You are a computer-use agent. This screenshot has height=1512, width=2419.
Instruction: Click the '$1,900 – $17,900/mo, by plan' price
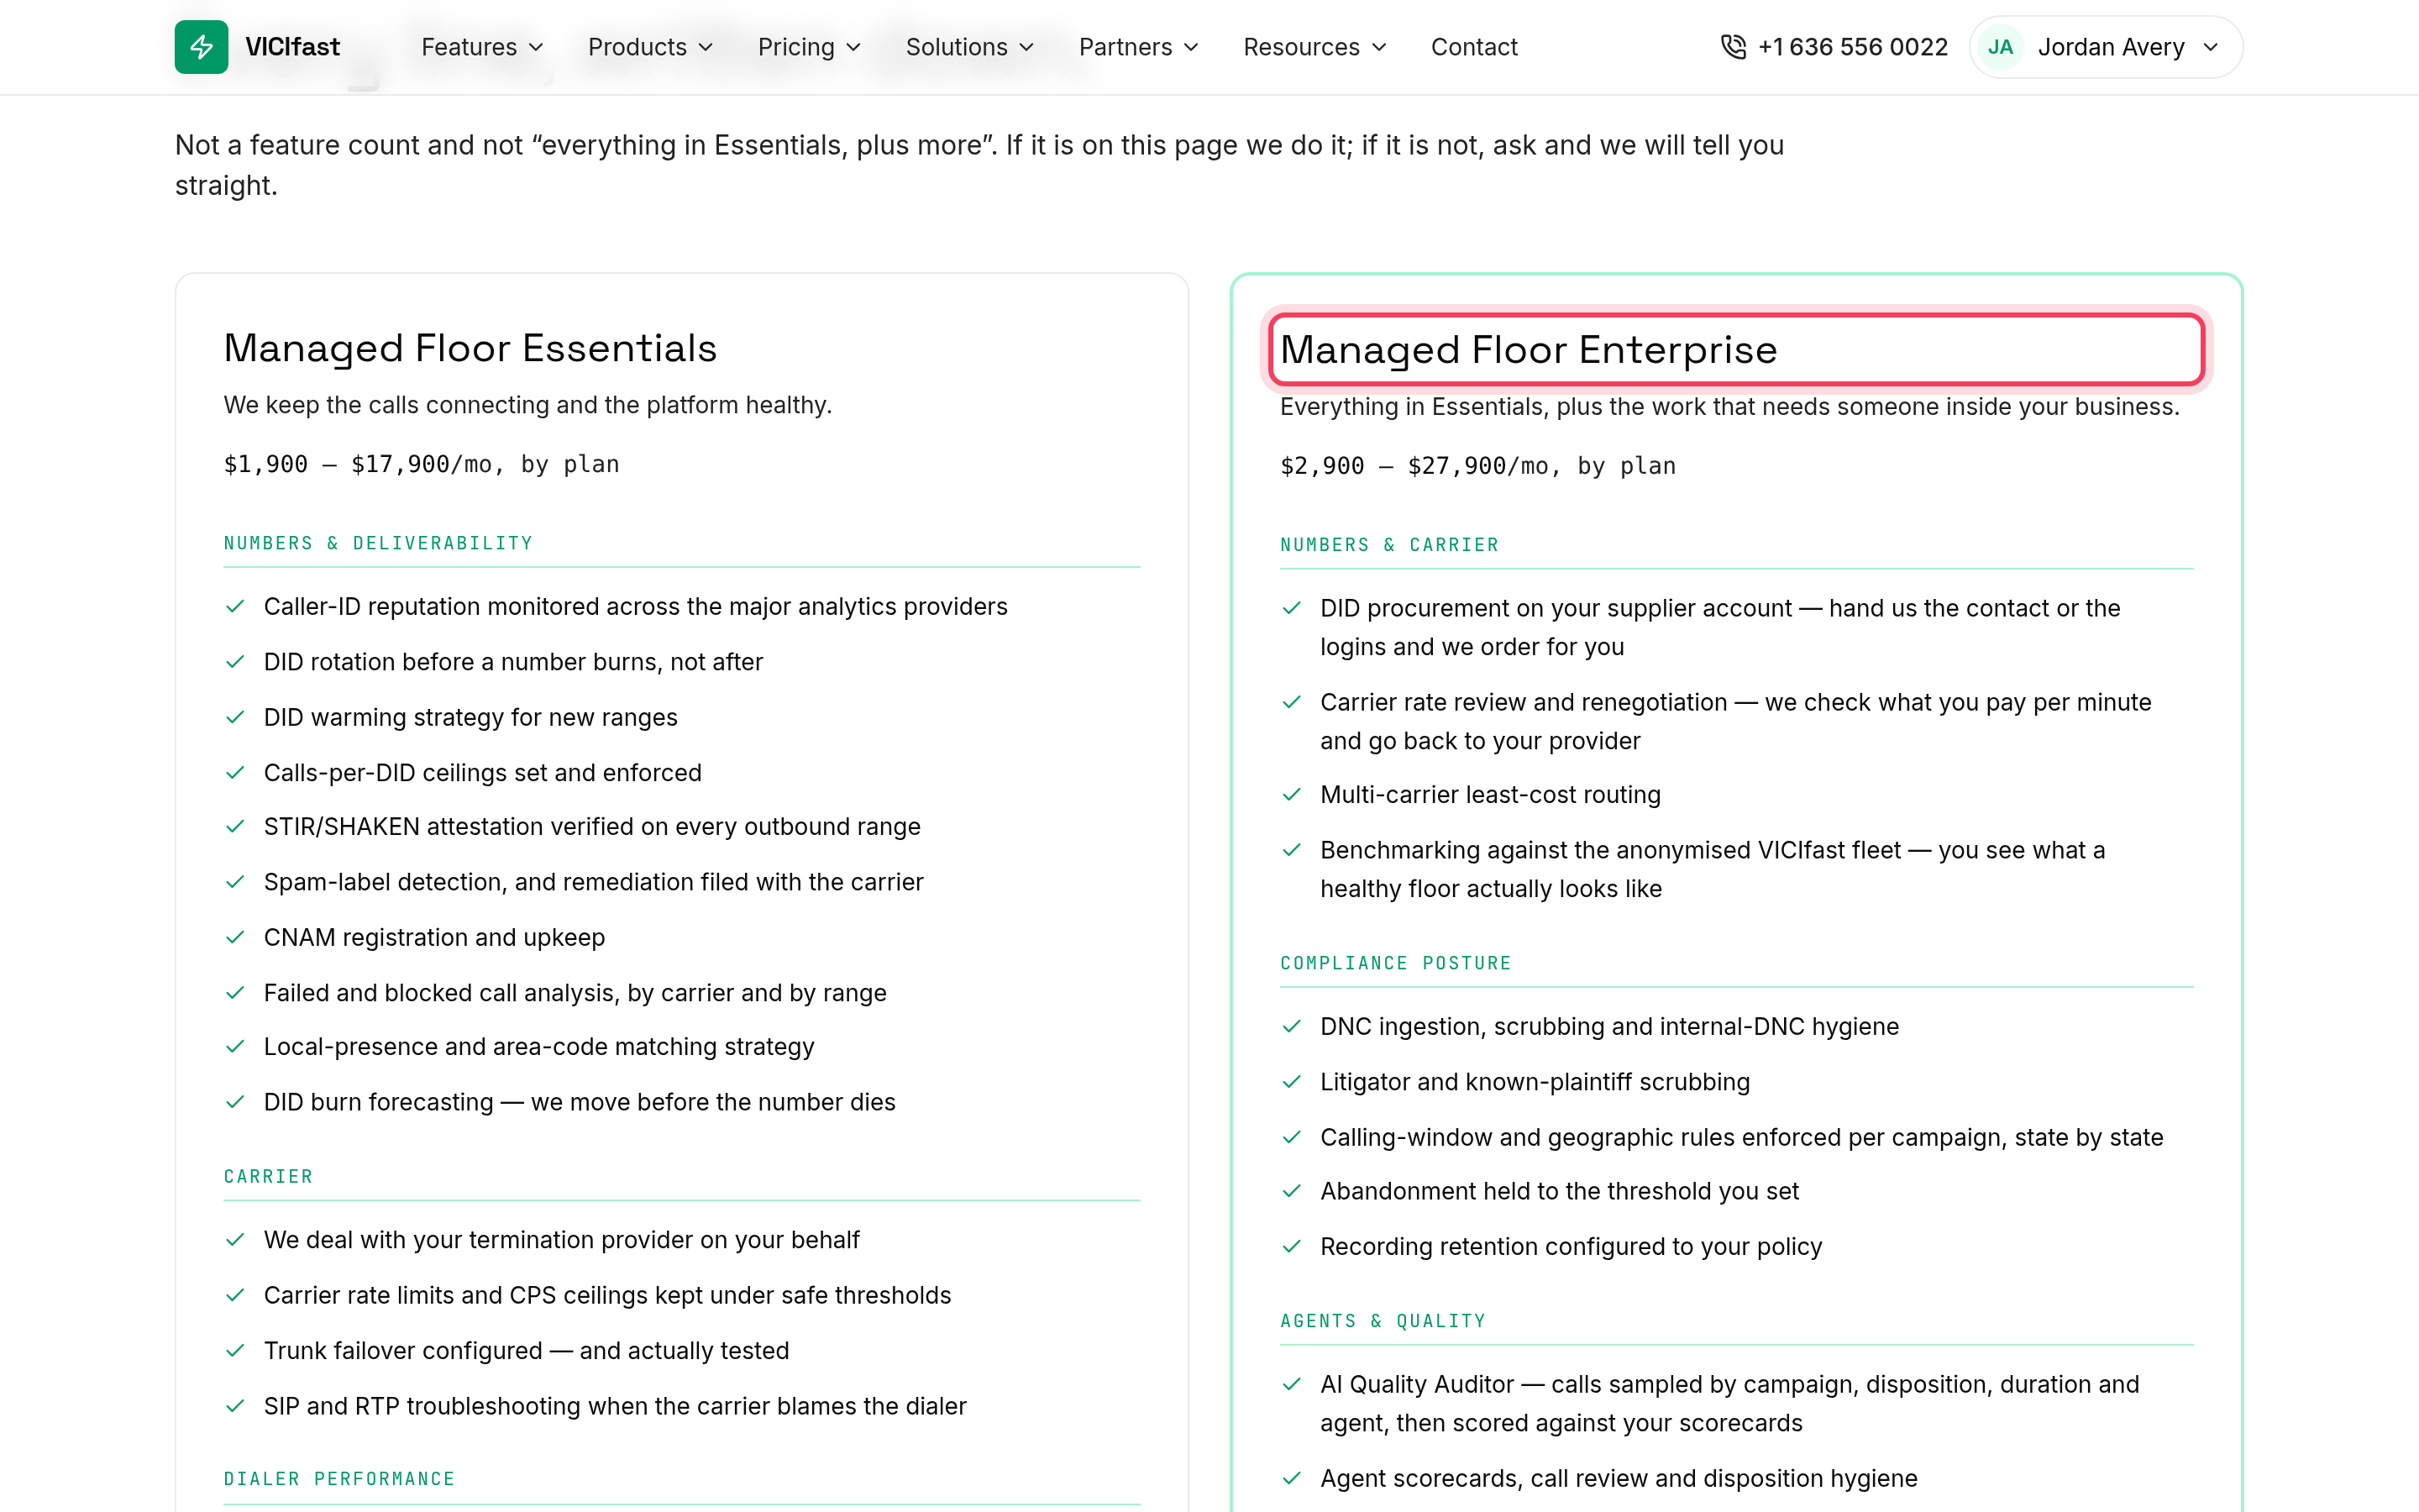pyautogui.click(x=421, y=464)
